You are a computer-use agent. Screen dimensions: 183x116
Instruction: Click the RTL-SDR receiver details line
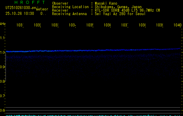coord(127,10)
